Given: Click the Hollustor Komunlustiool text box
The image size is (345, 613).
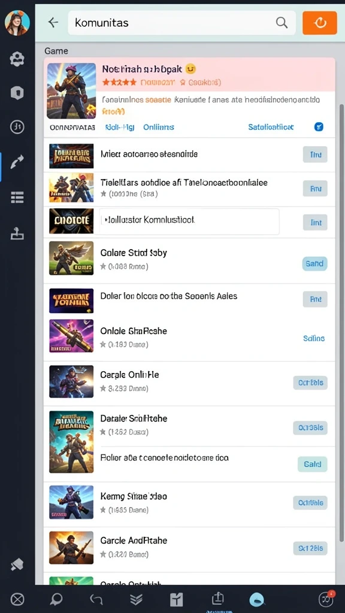Looking at the screenshot, I should (189, 221).
